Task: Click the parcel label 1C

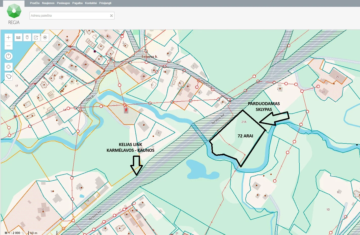Action: pos(339,192)
